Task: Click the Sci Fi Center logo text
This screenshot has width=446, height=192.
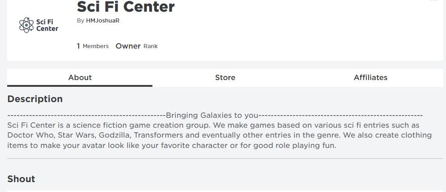Action: click(x=47, y=25)
